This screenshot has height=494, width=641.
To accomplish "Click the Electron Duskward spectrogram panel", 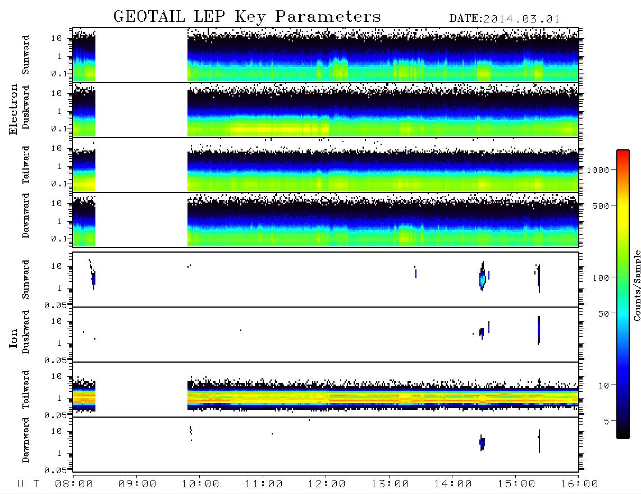I will pyautogui.click(x=326, y=110).
